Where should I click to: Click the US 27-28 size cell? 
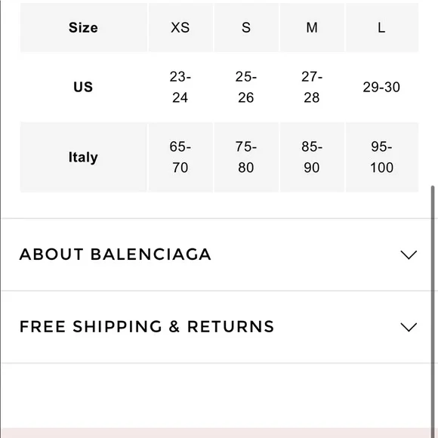click(x=312, y=87)
